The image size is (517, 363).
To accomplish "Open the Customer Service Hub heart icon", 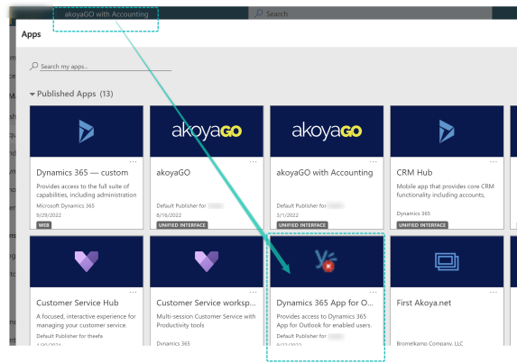I will pos(87,261).
